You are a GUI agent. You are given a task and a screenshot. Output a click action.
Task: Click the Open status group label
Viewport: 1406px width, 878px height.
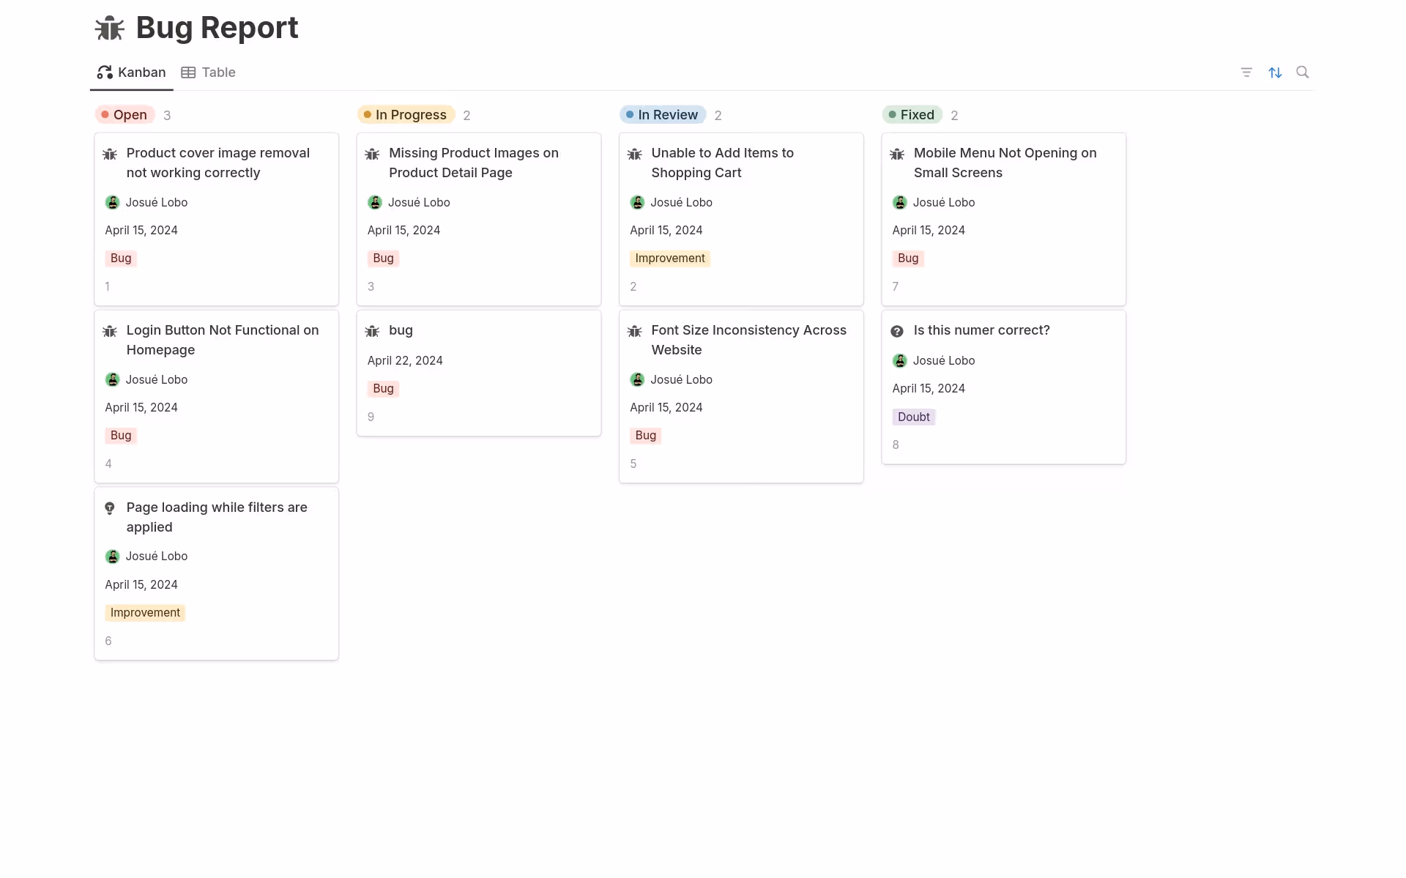point(124,115)
